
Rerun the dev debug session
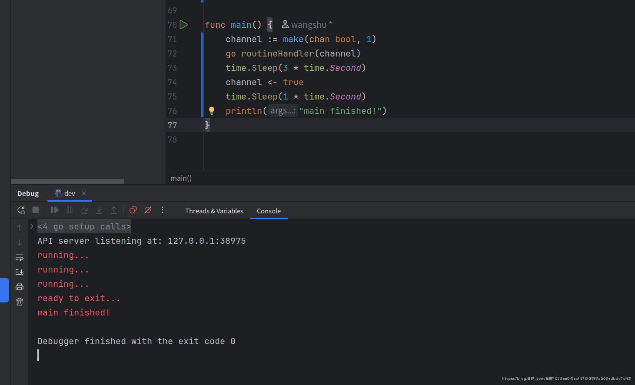click(21, 210)
